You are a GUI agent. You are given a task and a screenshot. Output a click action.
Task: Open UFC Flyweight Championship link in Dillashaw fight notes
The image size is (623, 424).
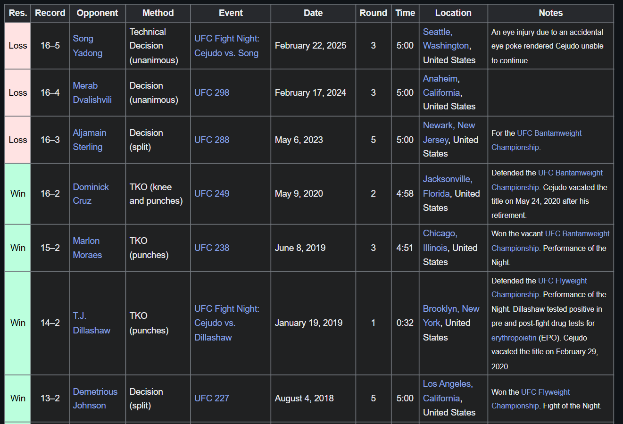(x=539, y=288)
